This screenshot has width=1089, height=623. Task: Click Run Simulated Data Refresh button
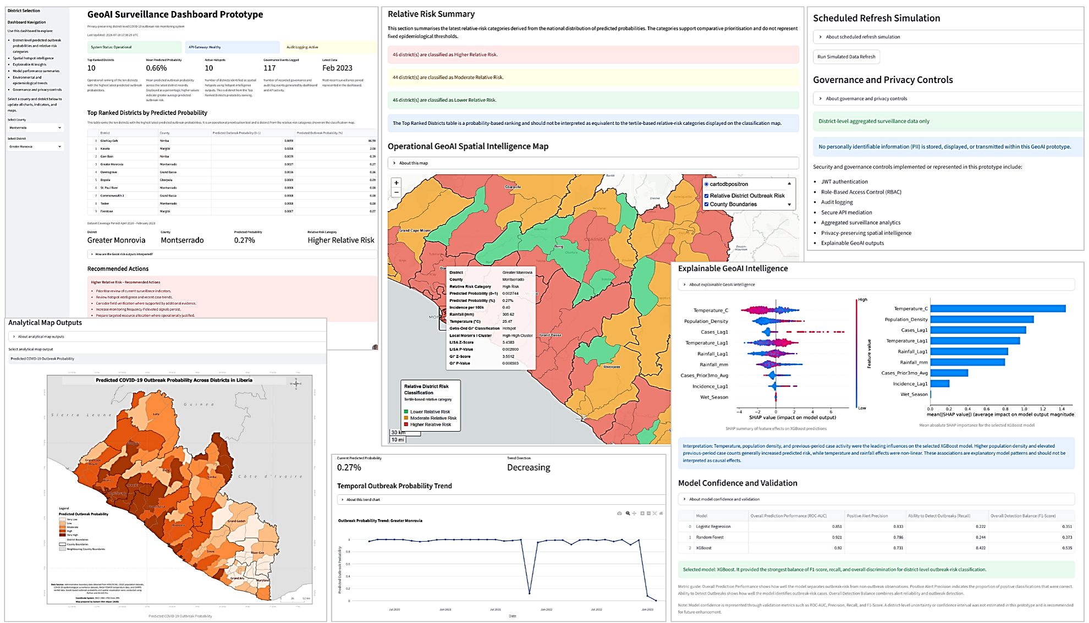pos(846,57)
